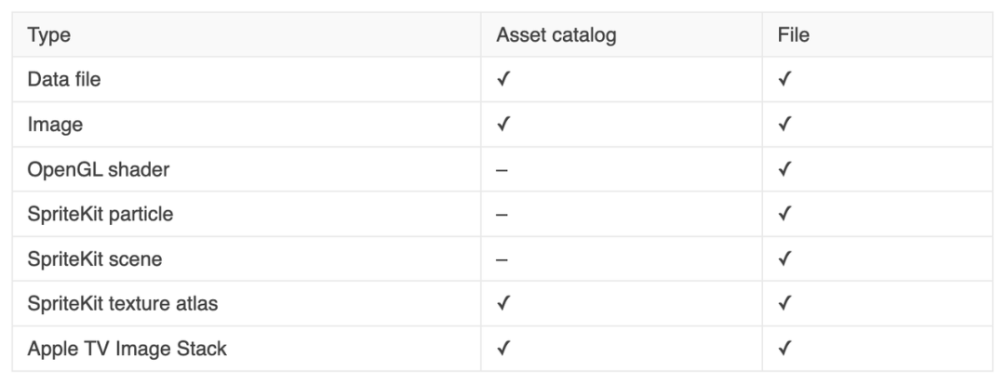Click the Asset catalog column header
Screen dimensions: 1005x384
556,35
